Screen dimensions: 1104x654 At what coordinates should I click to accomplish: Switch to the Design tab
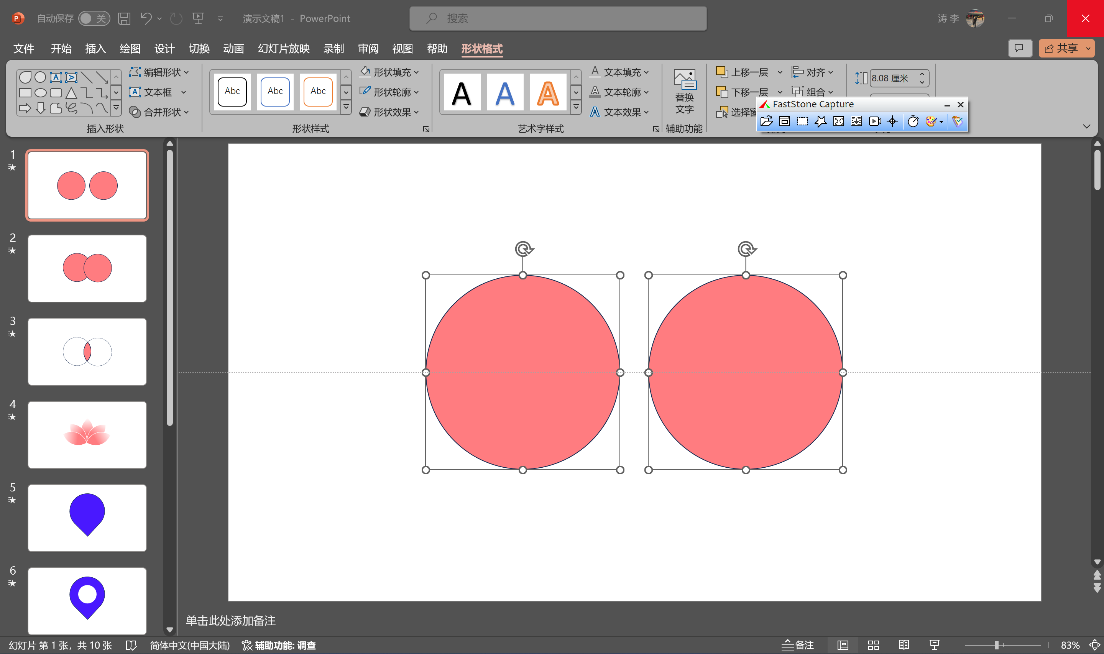165,48
